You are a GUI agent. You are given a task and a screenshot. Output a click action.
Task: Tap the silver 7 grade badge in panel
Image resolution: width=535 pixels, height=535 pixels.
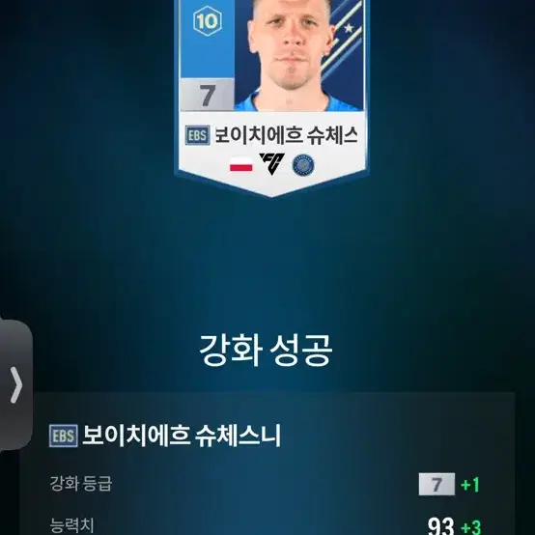[x=436, y=484]
